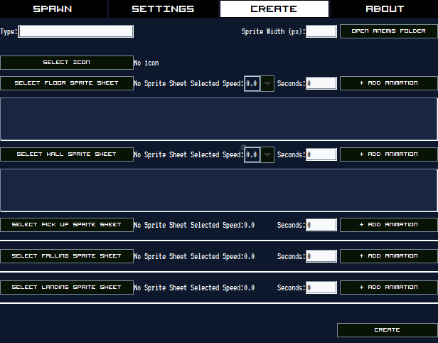Click the wall animation list panel
The height and width of the screenshot is (343, 438).
point(219,190)
